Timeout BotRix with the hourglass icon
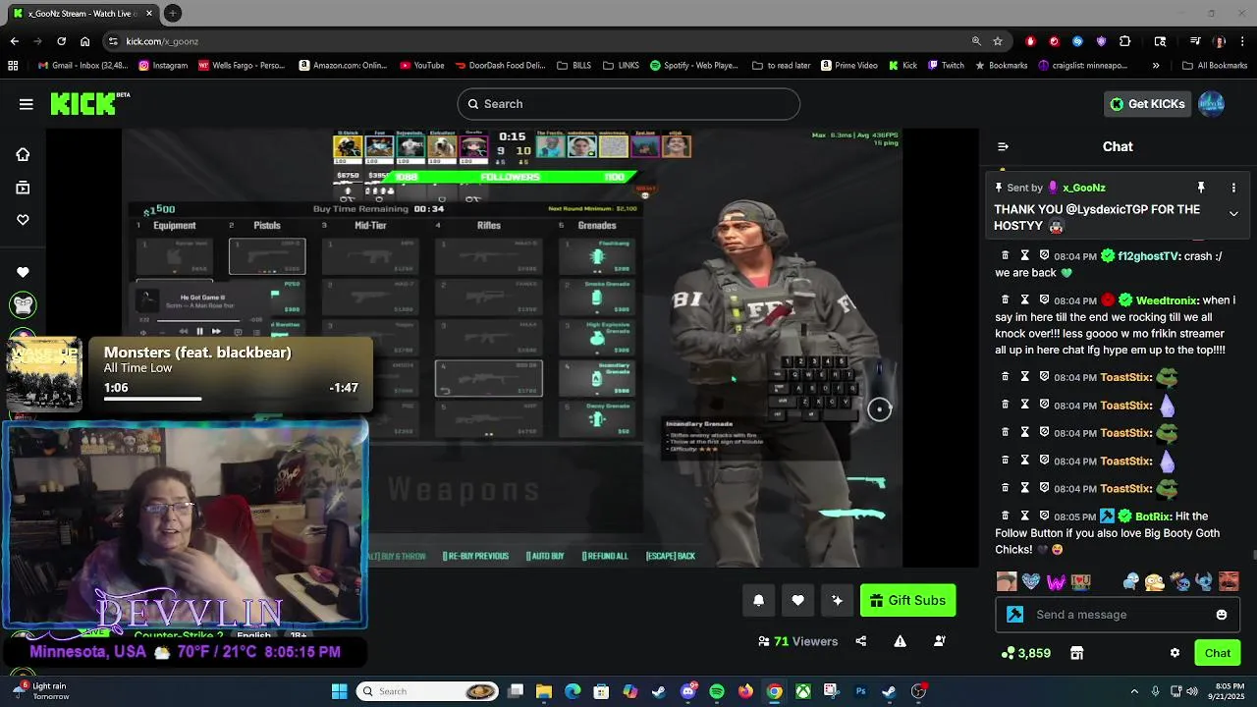1257x707 pixels. (1024, 516)
